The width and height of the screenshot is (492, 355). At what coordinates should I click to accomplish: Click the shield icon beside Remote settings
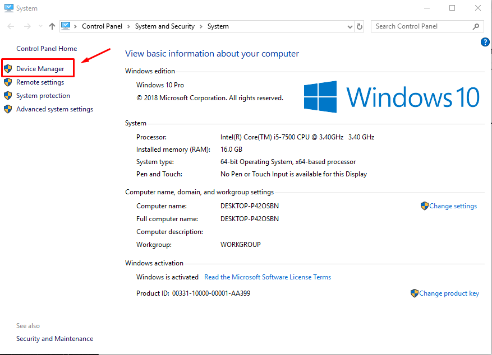point(8,82)
